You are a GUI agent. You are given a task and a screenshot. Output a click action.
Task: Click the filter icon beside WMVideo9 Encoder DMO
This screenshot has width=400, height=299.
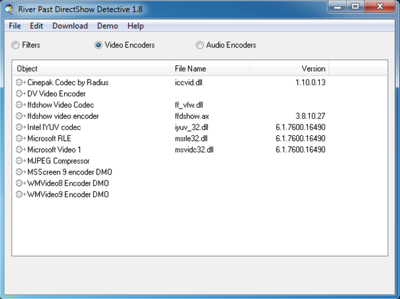tap(21, 194)
